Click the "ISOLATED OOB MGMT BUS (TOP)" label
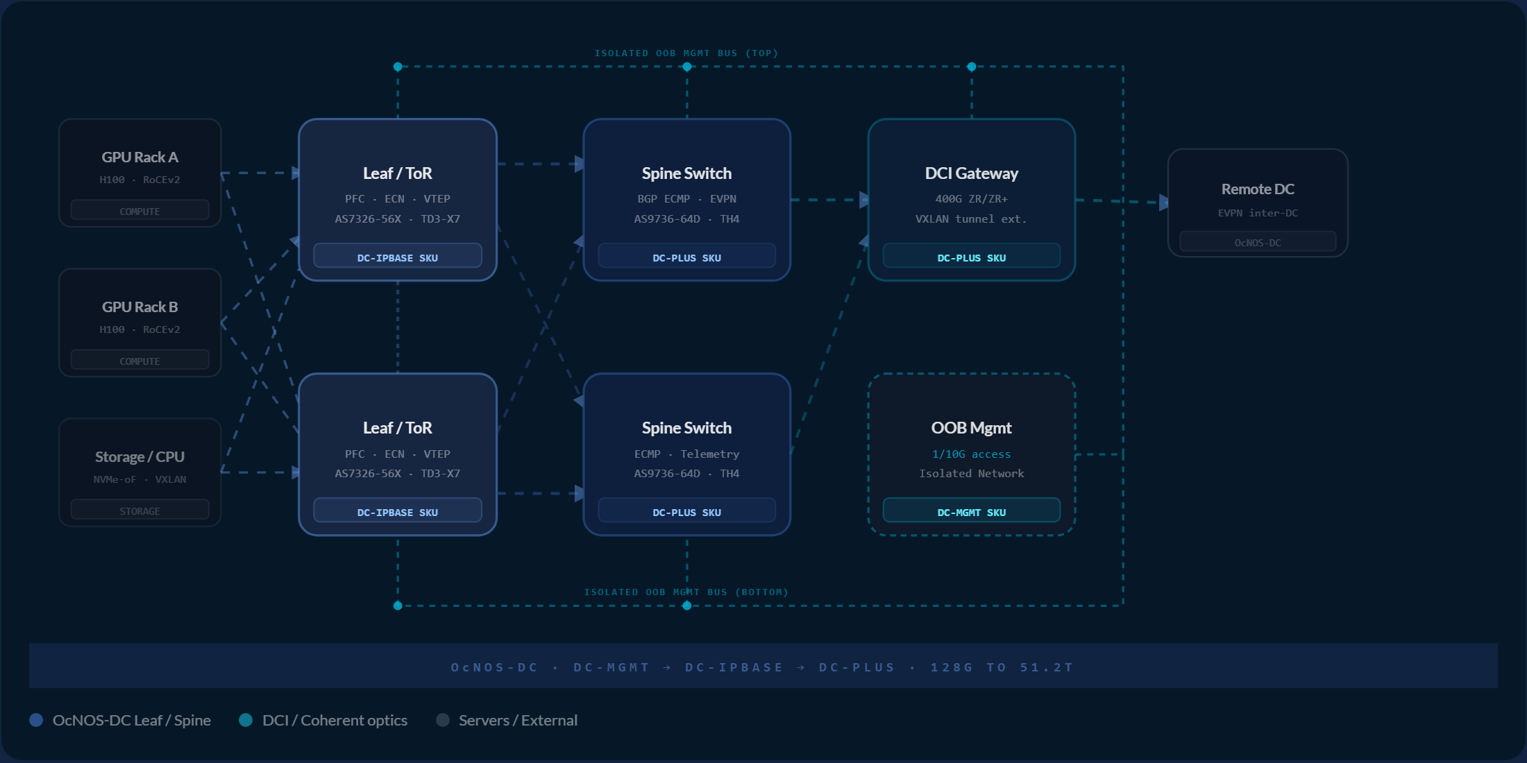Viewport: 1527px width, 763px height. click(x=686, y=53)
